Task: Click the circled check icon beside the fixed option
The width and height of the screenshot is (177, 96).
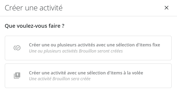Action: (x=17, y=48)
